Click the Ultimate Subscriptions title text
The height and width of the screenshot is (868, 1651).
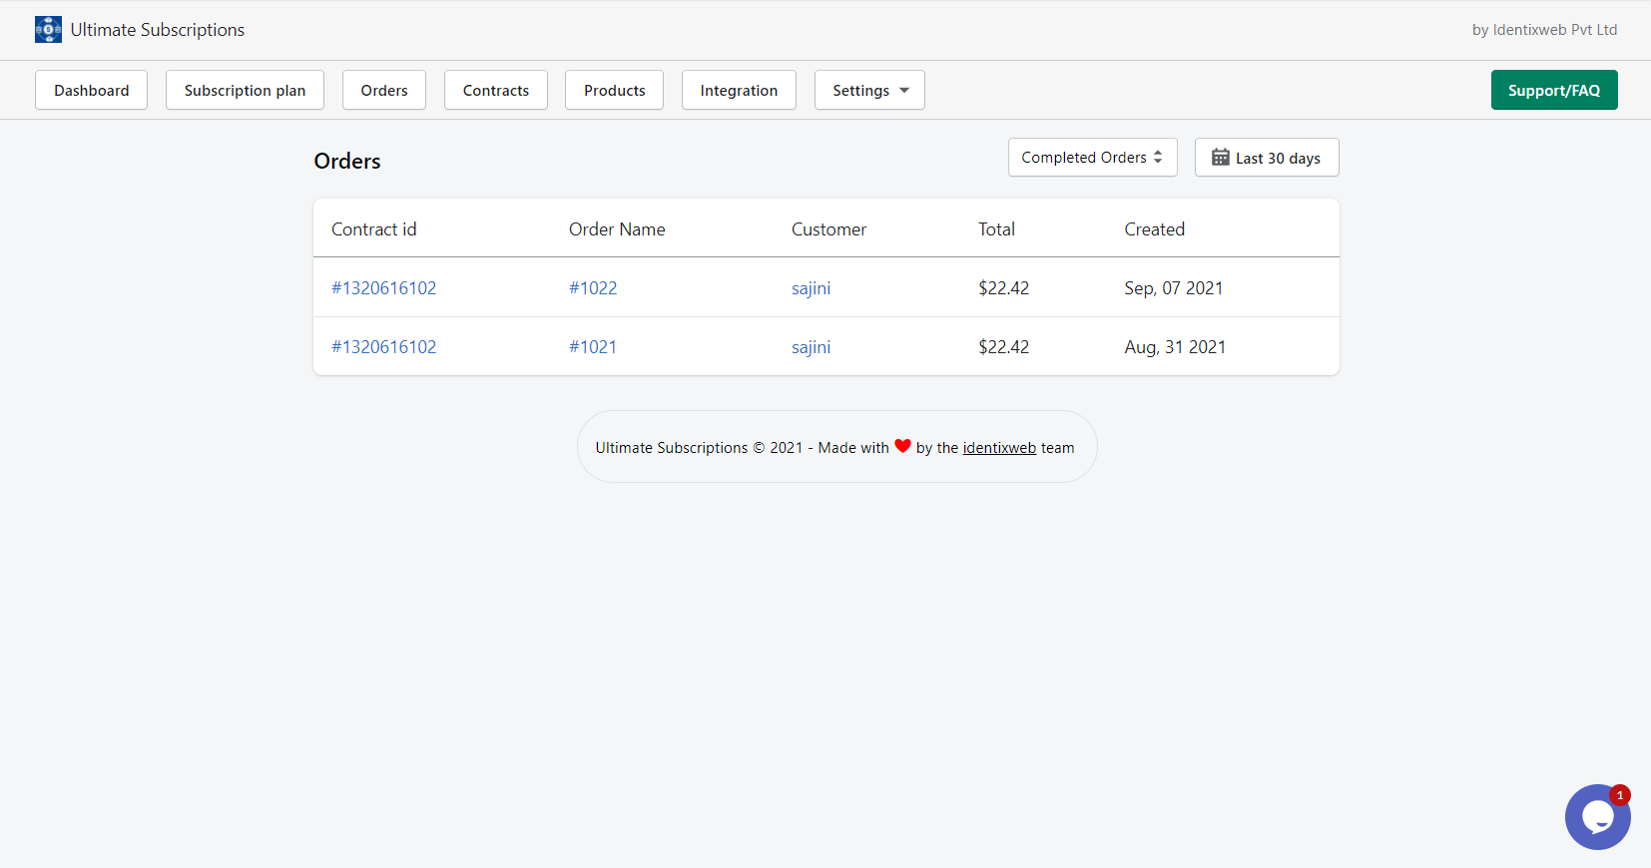pyautogui.click(x=157, y=30)
